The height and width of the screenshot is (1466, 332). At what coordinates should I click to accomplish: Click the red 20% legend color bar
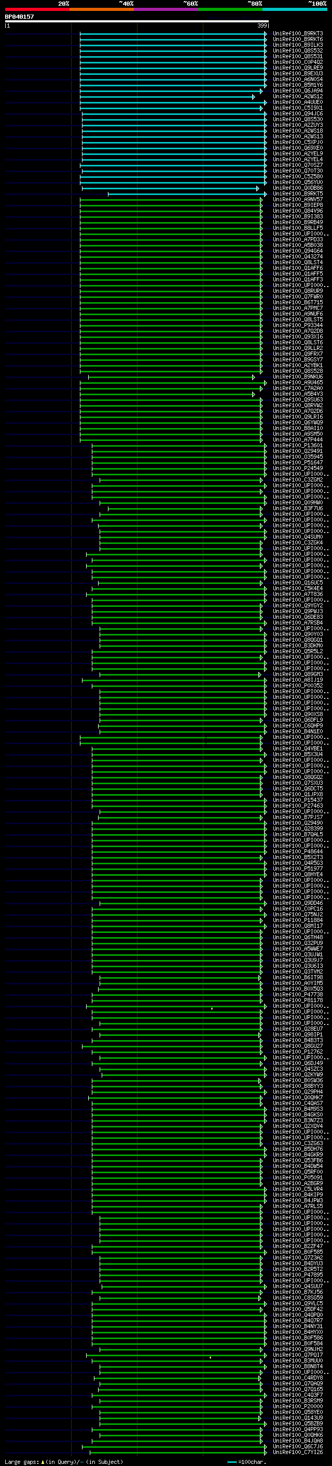(x=37, y=9)
